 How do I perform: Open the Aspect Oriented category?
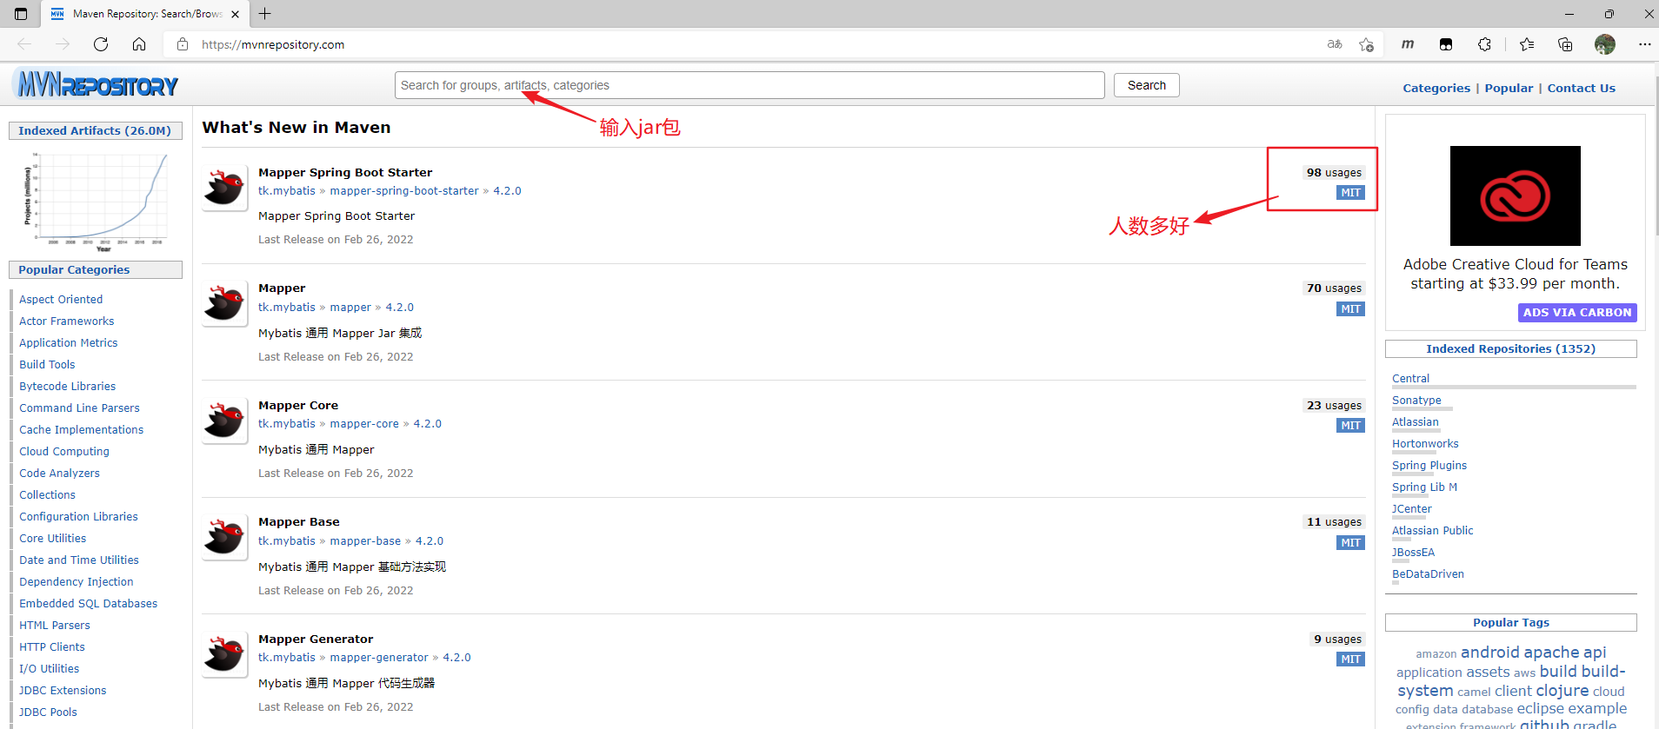61,299
